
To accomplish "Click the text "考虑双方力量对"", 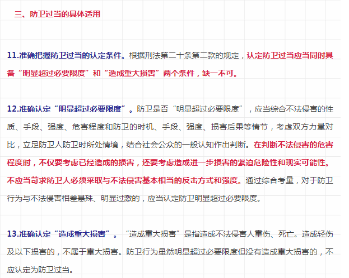I will click(x=305, y=127).
